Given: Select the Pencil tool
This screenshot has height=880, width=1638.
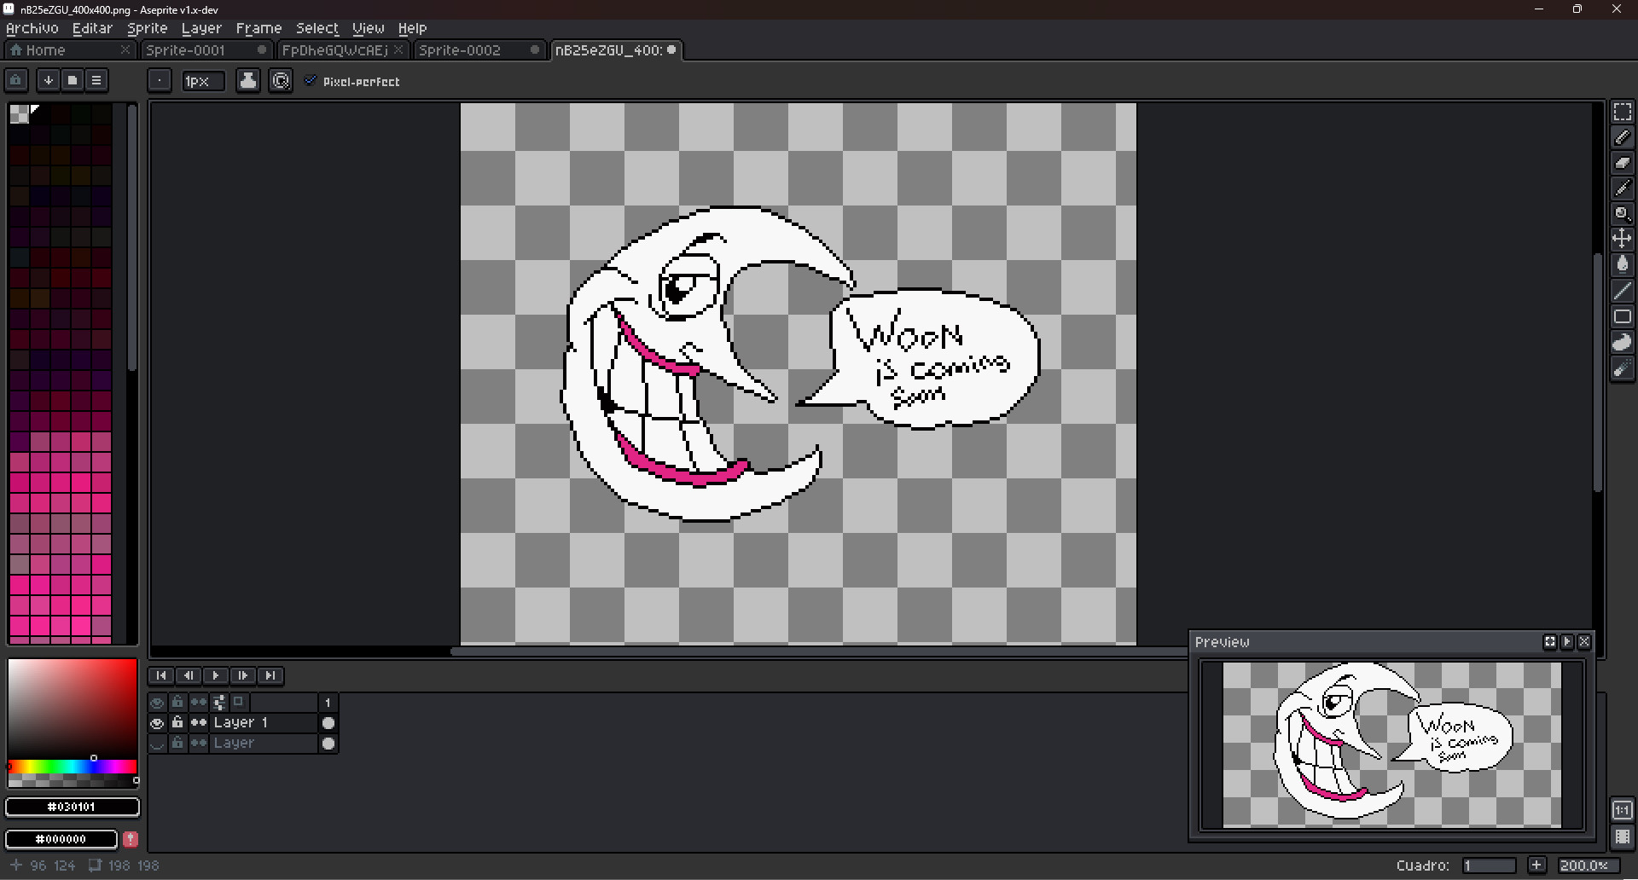Looking at the screenshot, I should (x=1622, y=137).
